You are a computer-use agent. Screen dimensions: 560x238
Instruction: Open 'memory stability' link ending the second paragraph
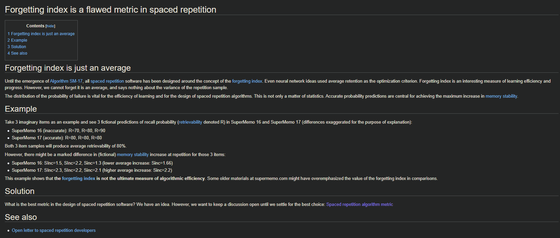click(501, 96)
